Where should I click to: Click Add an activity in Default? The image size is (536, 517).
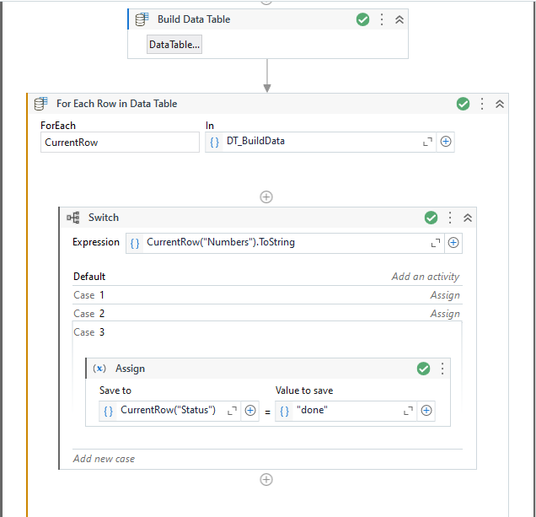[426, 277]
